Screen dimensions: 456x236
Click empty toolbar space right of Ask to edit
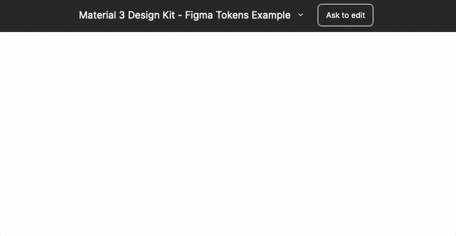[414, 16]
